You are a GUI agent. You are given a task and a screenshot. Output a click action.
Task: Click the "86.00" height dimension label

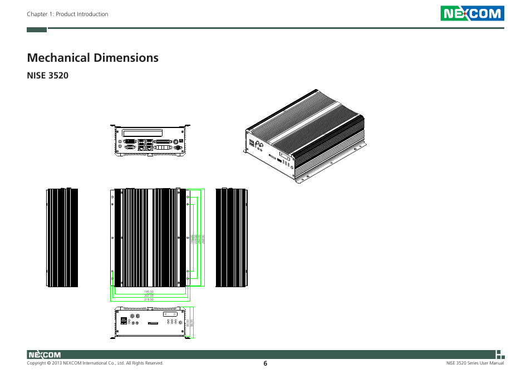tap(191, 323)
